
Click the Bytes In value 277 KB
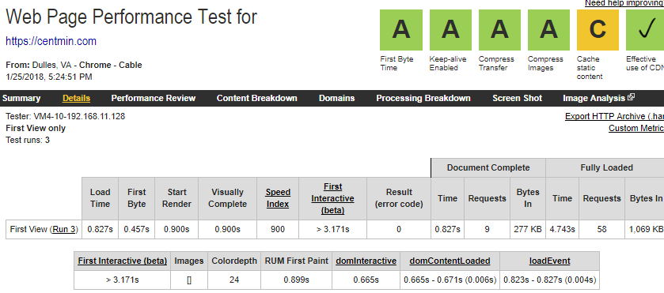[x=528, y=230]
